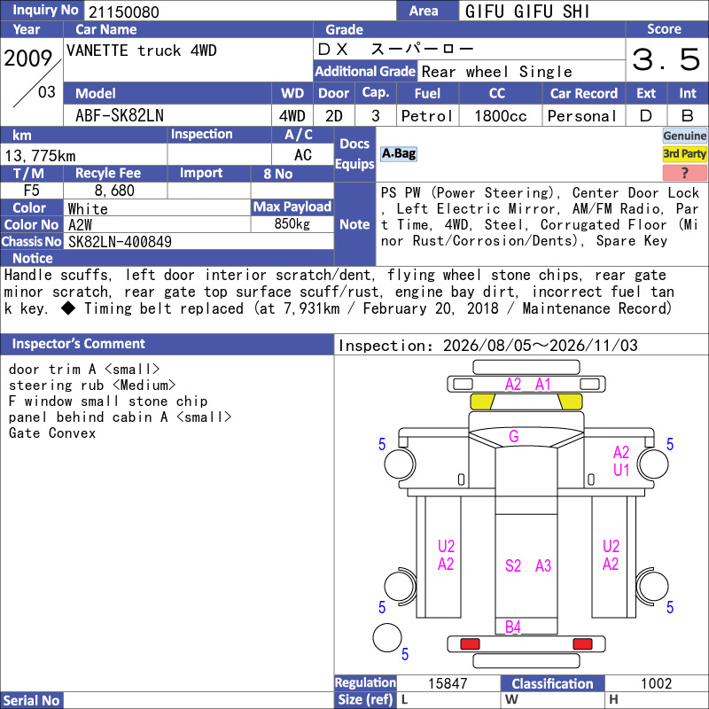Click comment 'panel behind cabin A <small>'
Viewport: 709px width, 709px height.
pos(121,417)
